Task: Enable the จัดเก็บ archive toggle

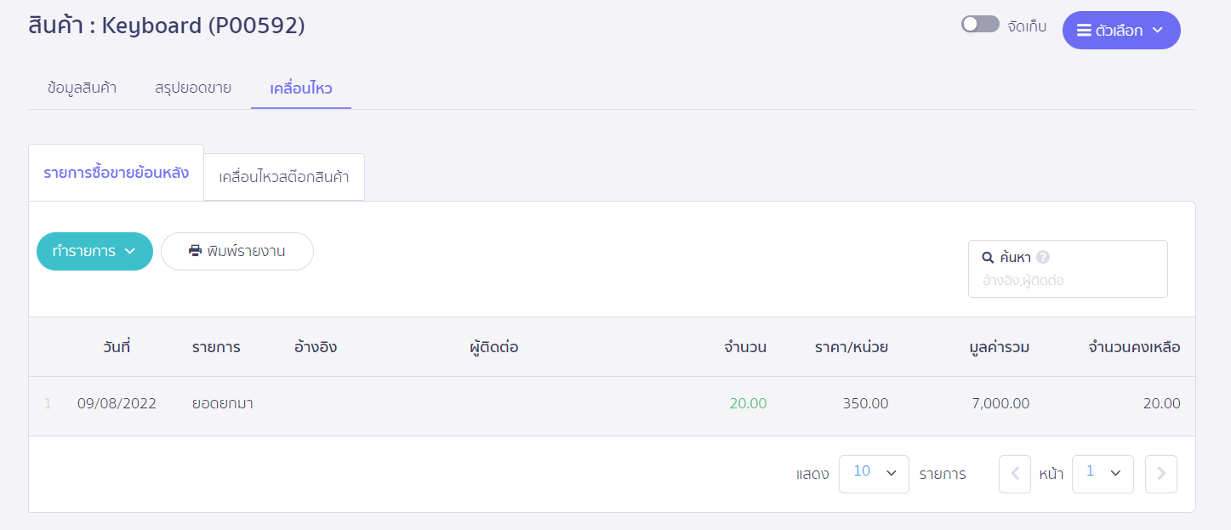Action: [979, 24]
